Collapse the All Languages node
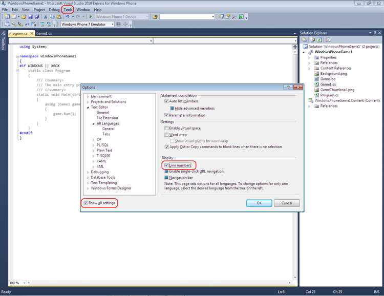Image resolution: width=384 pixels, height=296 pixels. pyautogui.click(x=93, y=123)
